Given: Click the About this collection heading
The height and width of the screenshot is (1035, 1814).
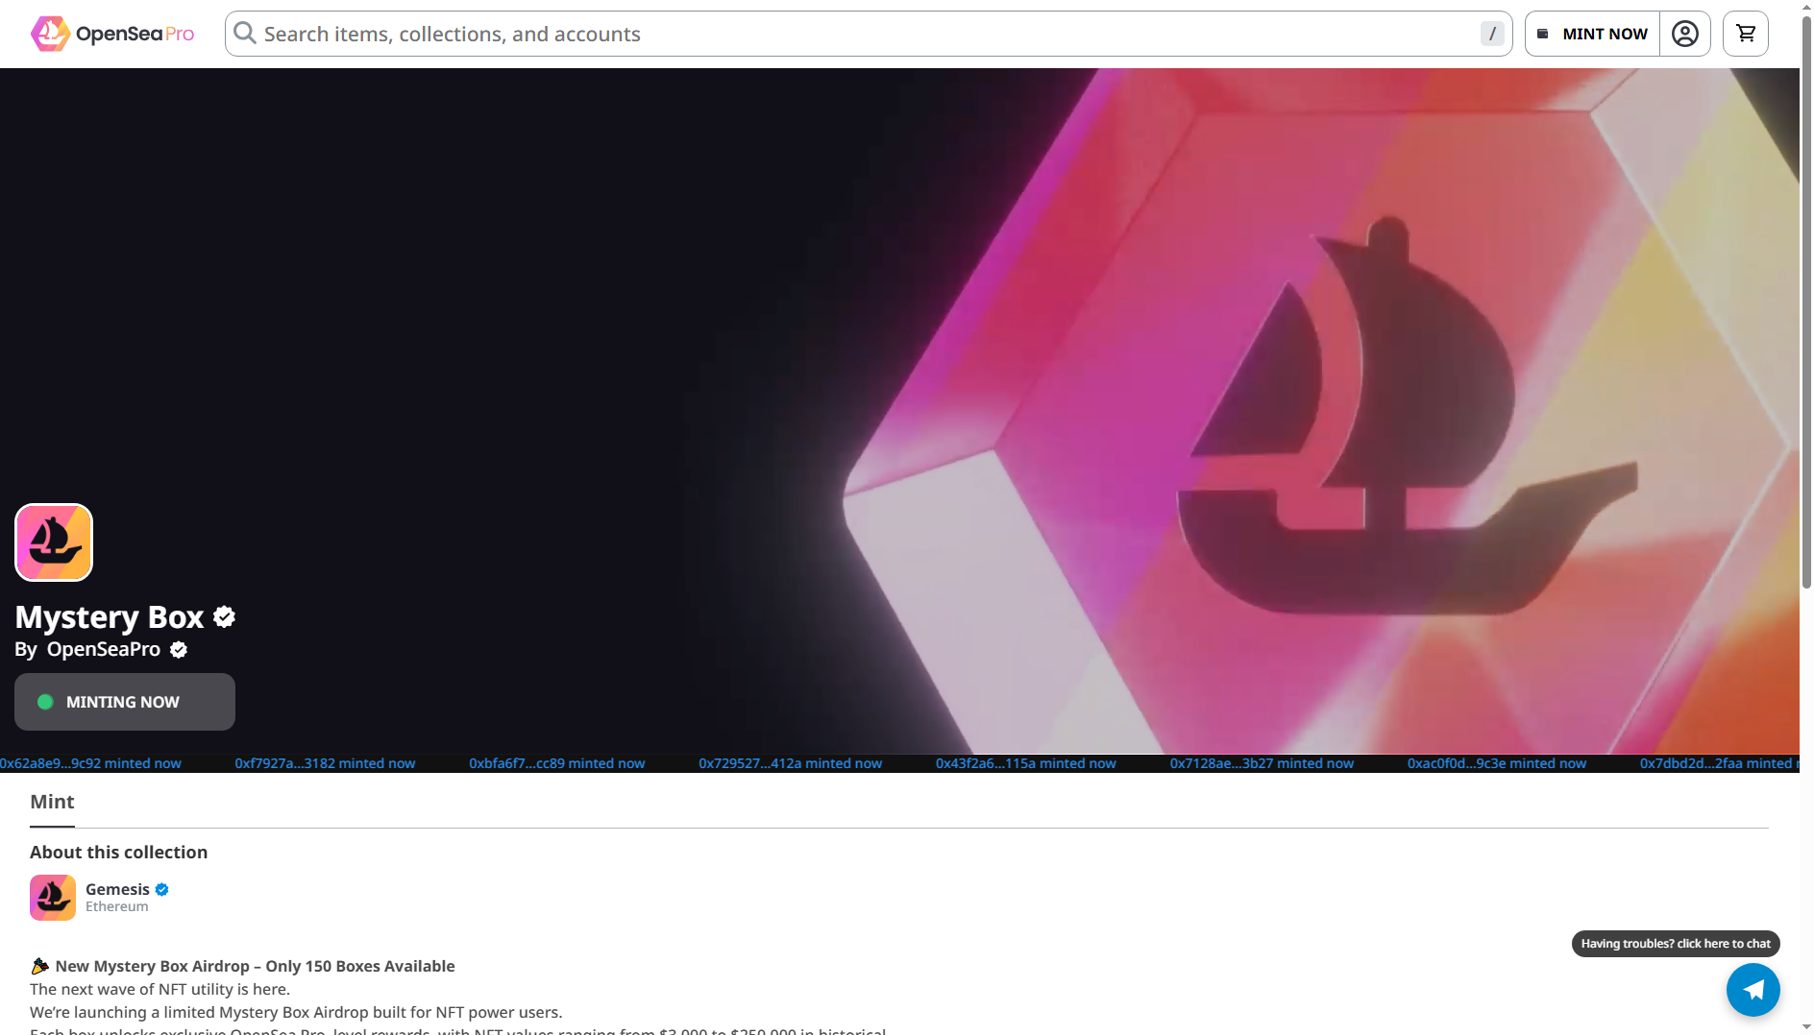Looking at the screenshot, I should pyautogui.click(x=119, y=853).
